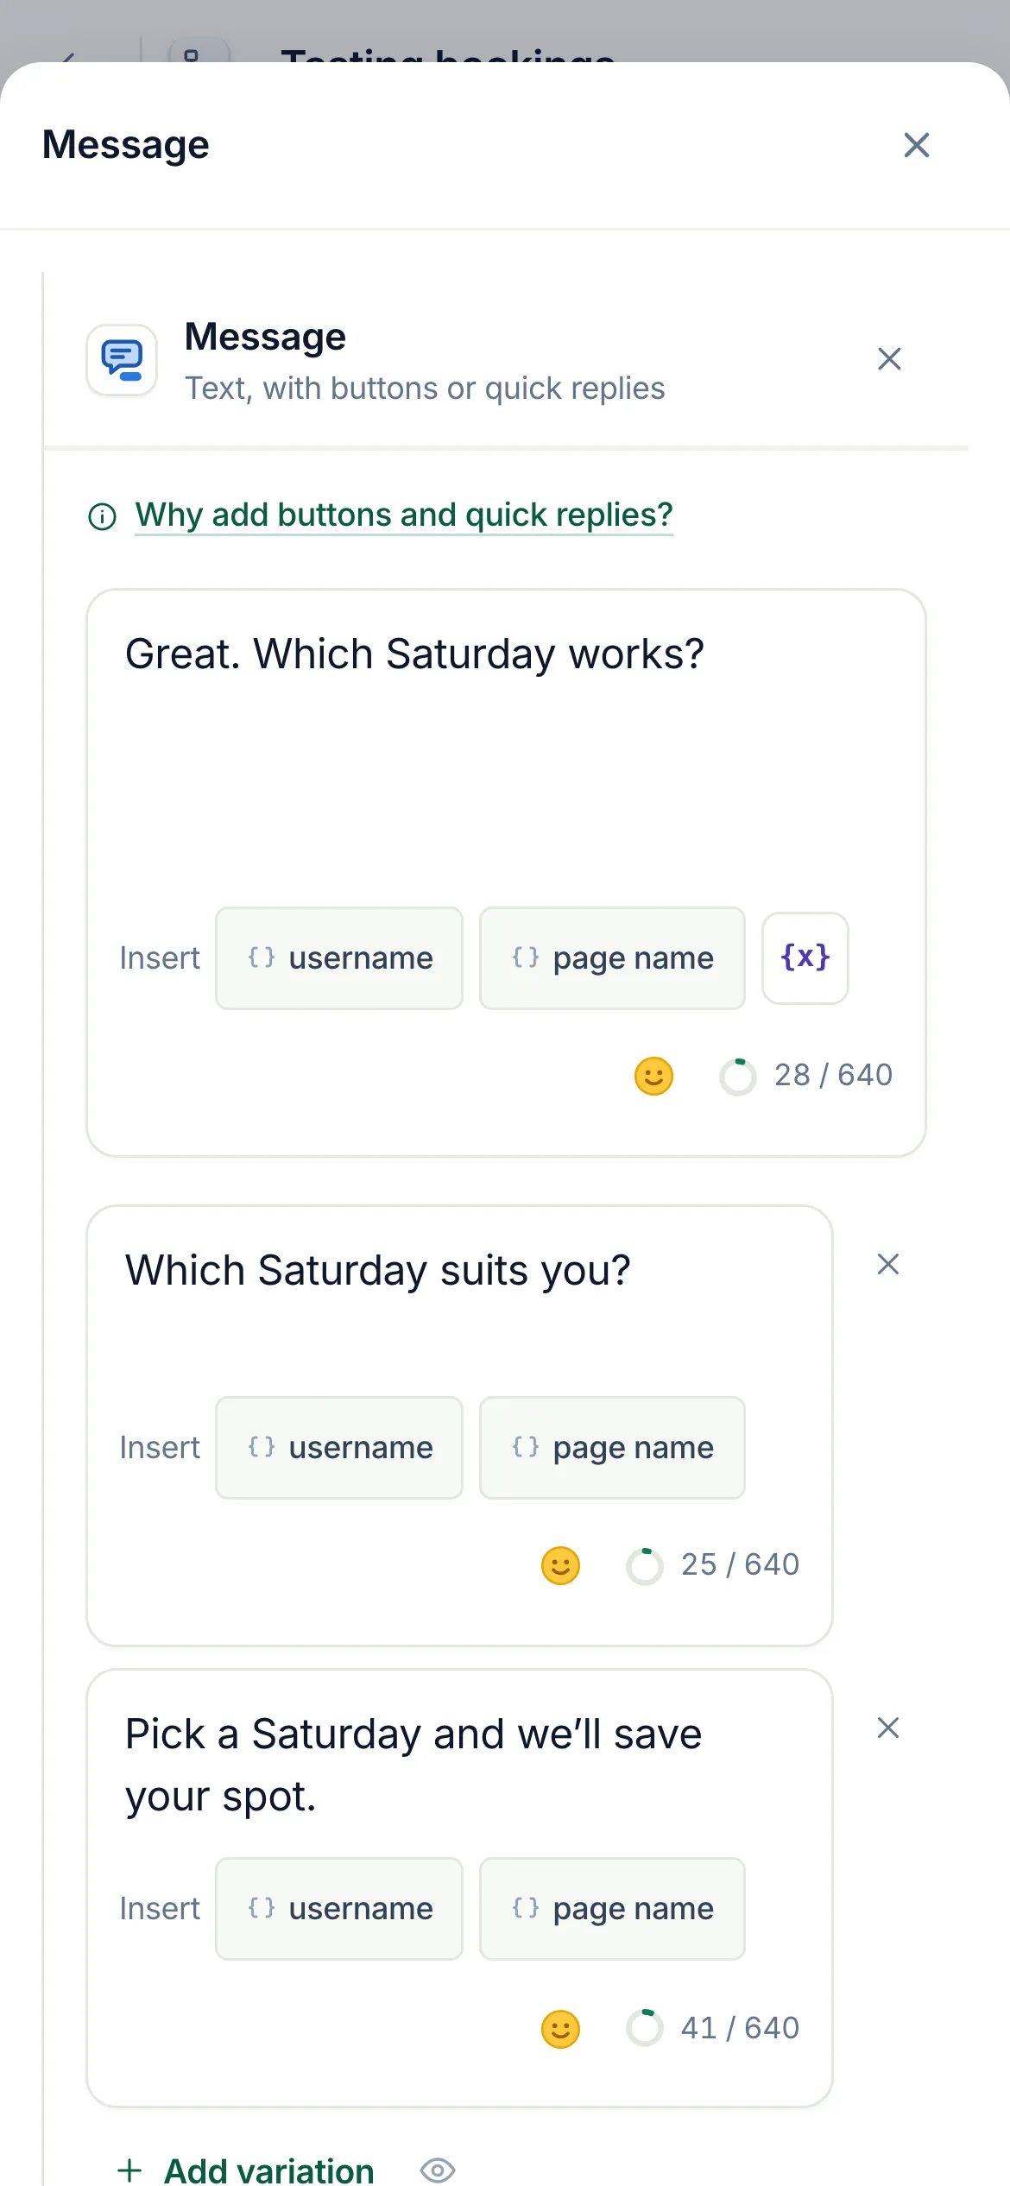The image size is (1010, 2186).
Task: Click Add variation
Action: tap(246, 2169)
